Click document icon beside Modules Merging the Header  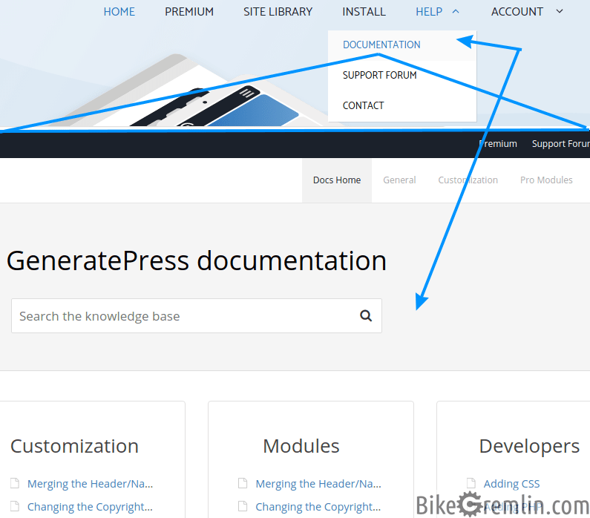243,483
